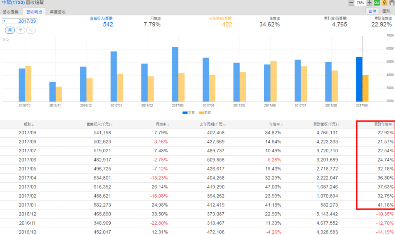Select the 季 quarterly period option
The image size is (395, 235).
click(20, 30)
